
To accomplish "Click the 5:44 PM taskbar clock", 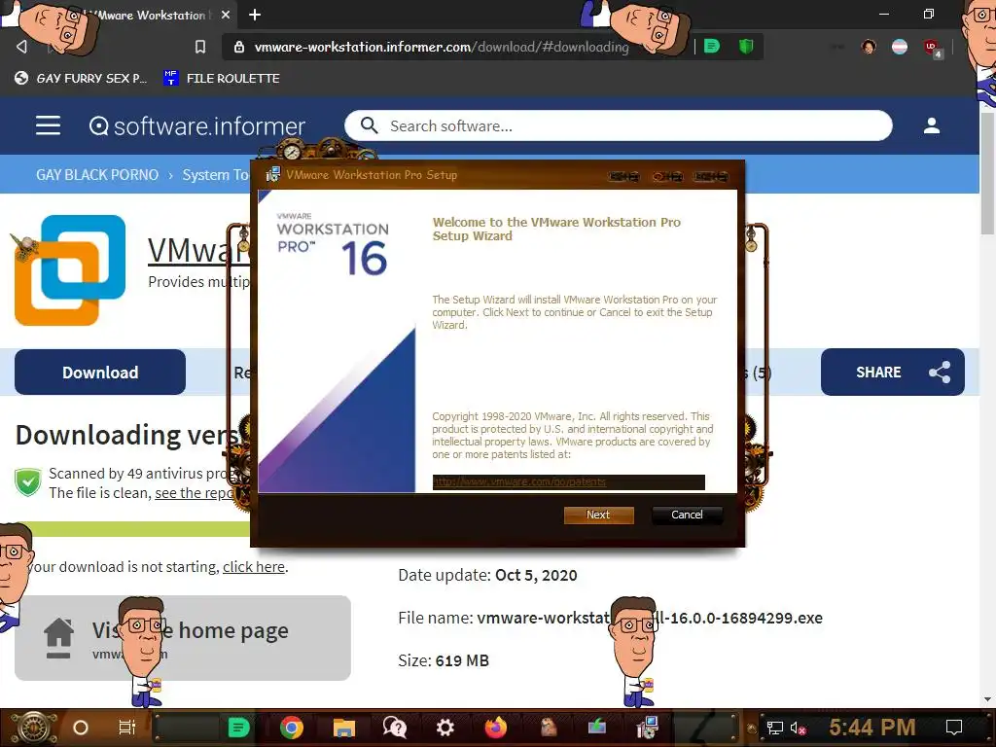I will 872,728.
